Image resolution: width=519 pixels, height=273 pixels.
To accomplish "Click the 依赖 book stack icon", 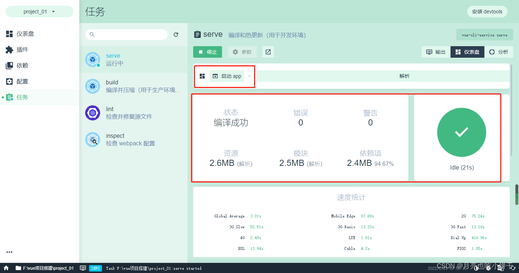I will [9, 65].
